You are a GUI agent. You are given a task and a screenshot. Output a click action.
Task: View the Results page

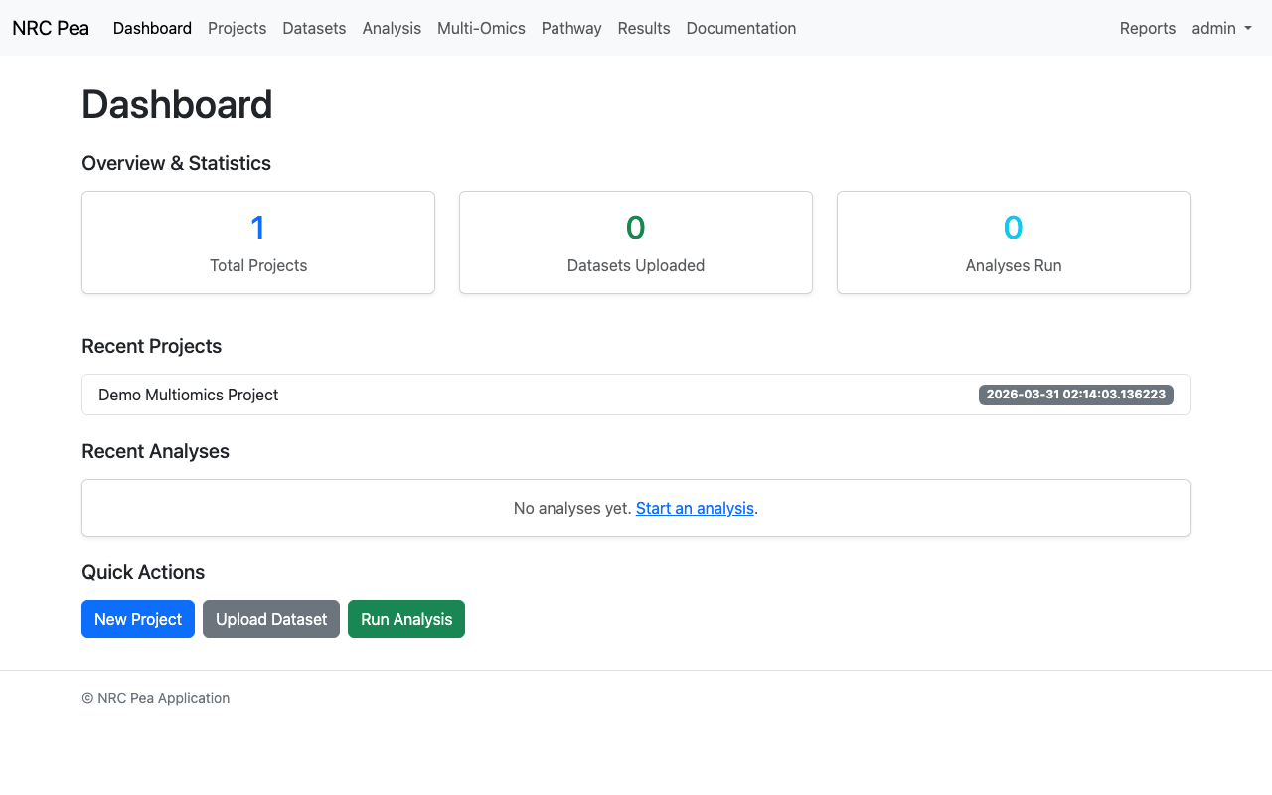(644, 28)
